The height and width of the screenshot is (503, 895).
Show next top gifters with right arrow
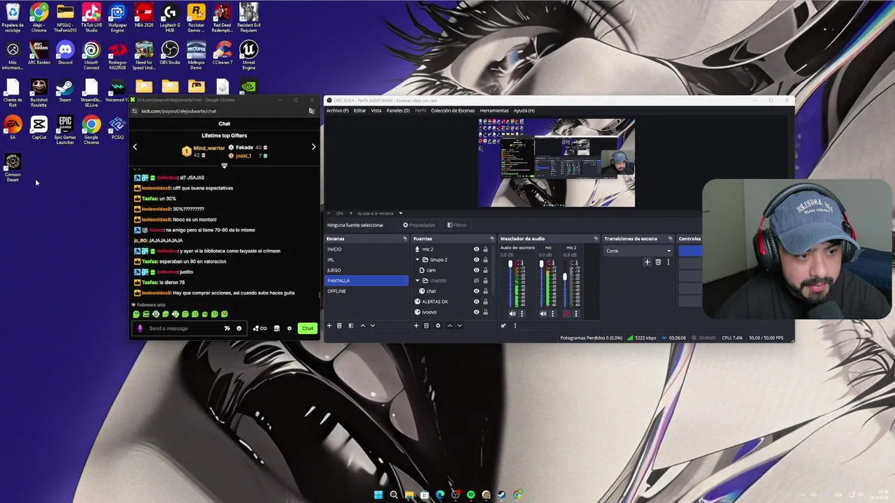tap(313, 147)
